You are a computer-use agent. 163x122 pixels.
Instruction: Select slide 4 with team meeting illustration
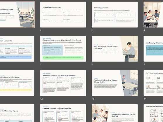153,15
